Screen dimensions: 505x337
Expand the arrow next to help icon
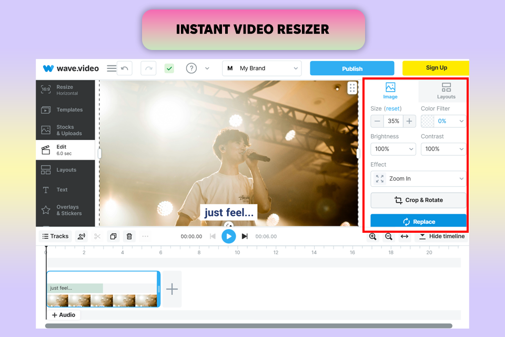click(207, 68)
